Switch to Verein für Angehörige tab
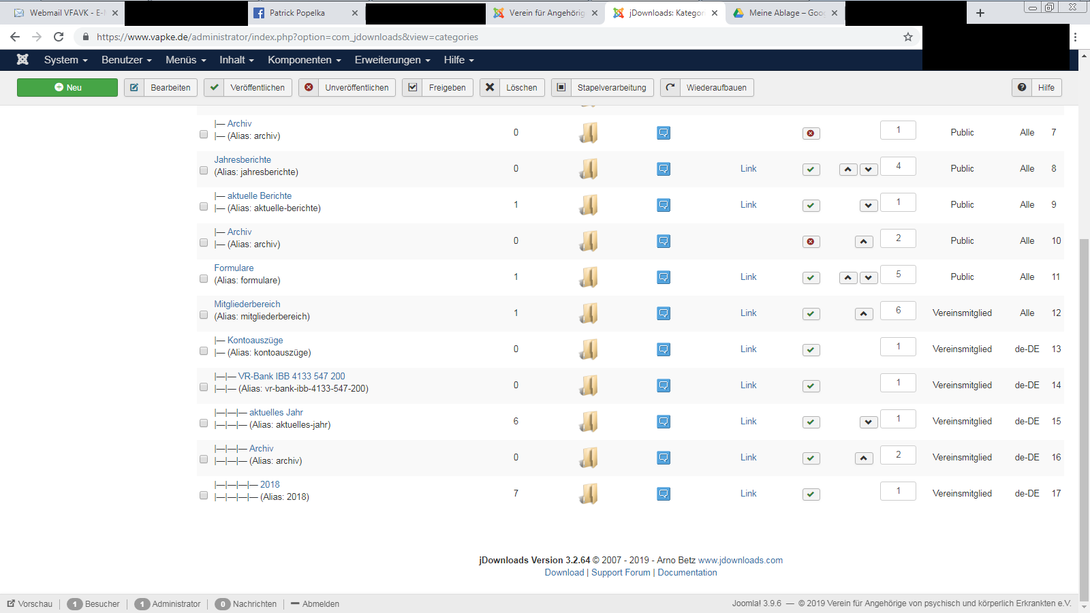 (546, 13)
